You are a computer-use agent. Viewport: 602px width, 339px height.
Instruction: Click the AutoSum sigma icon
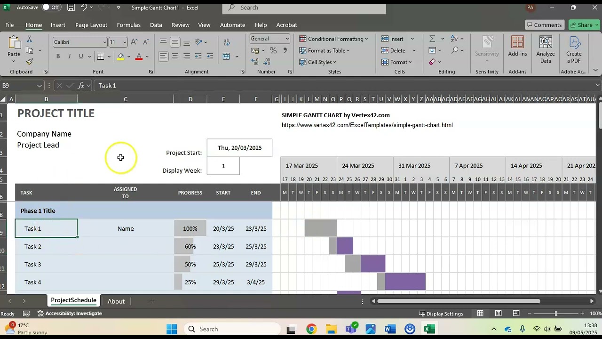432,39
